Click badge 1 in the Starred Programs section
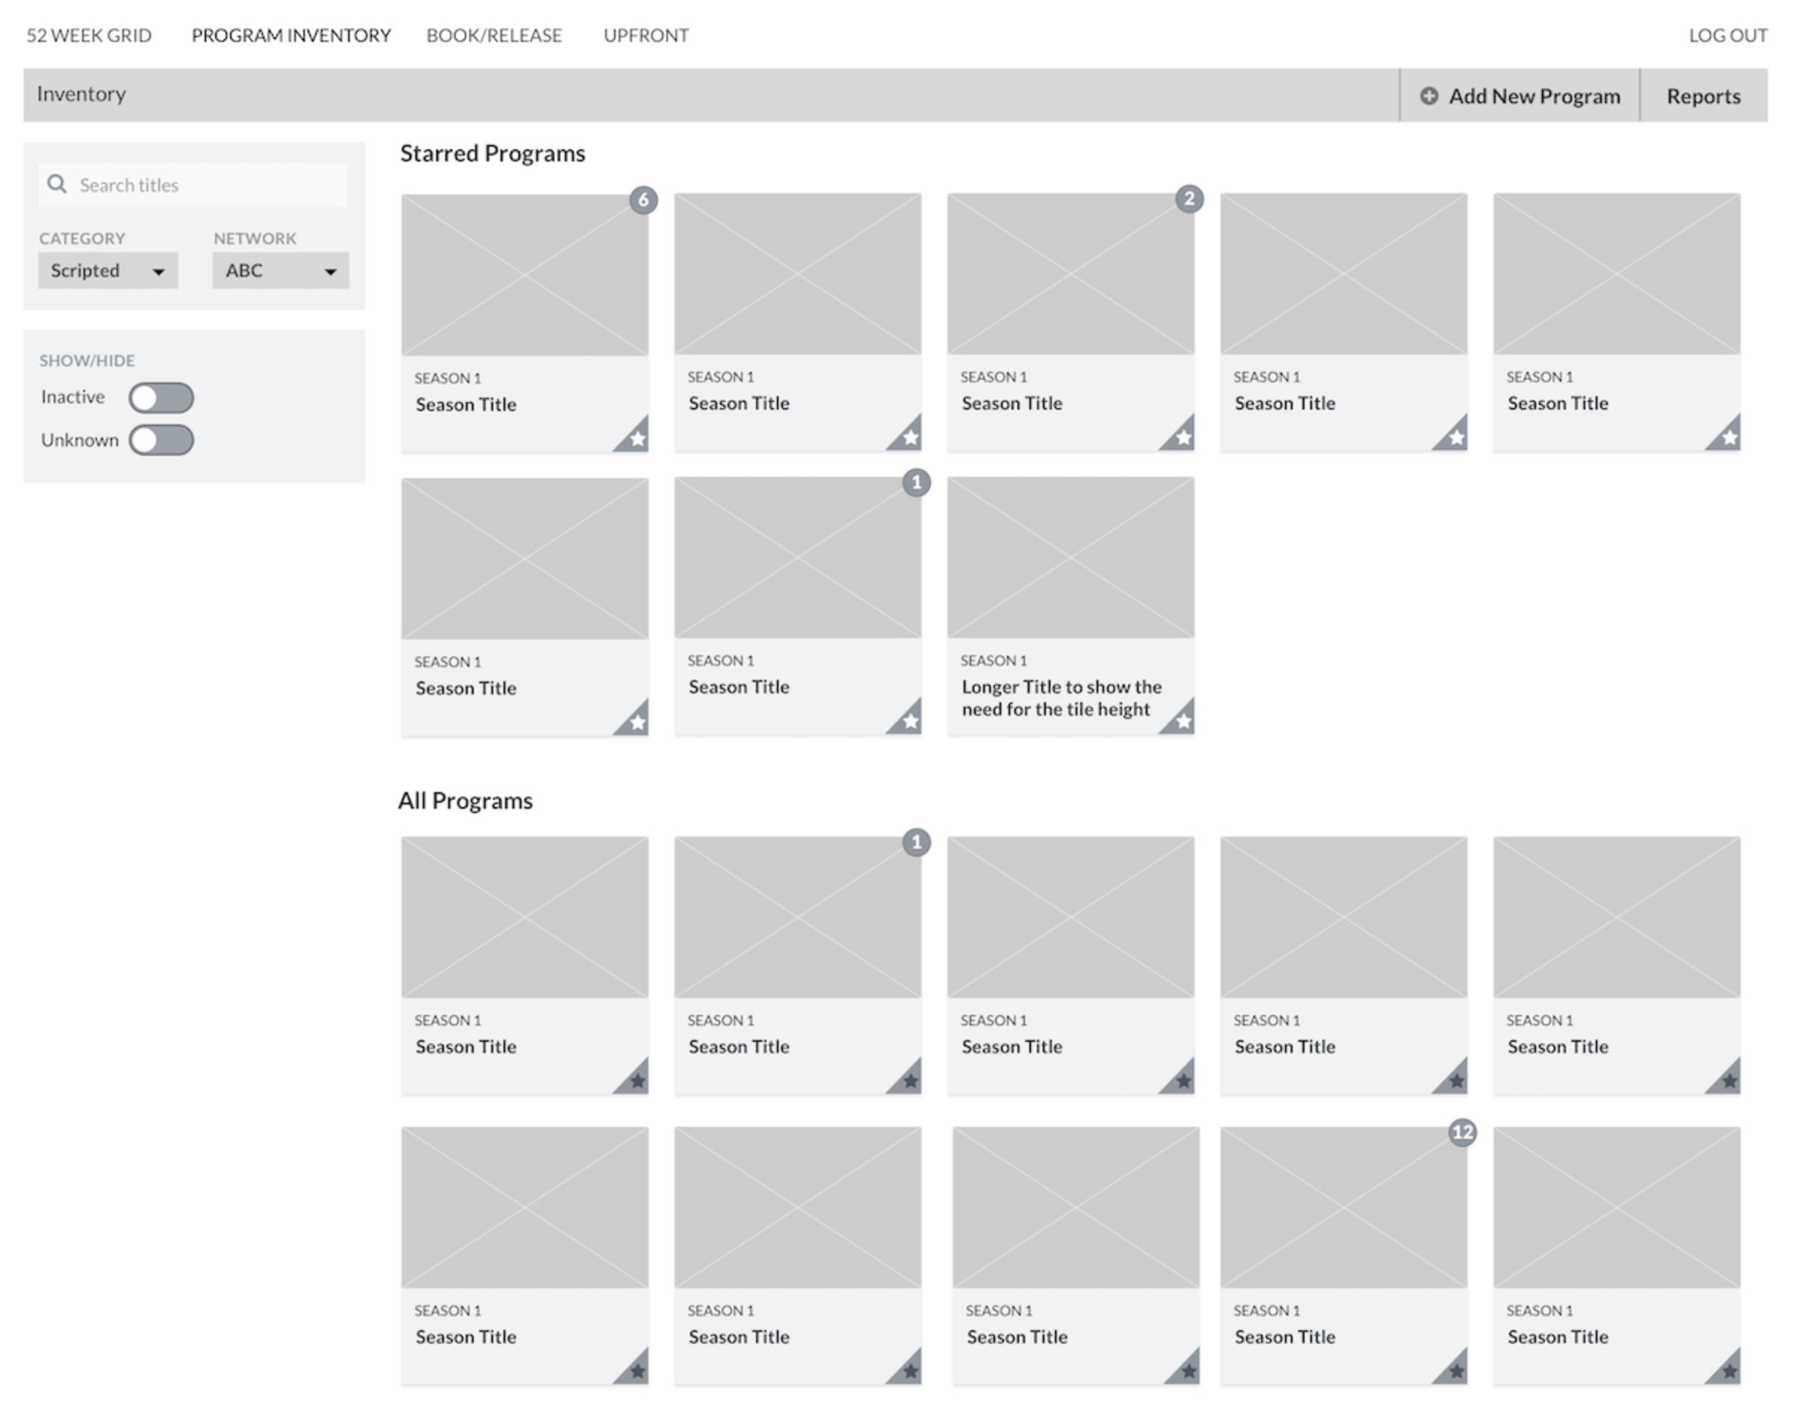Screen dimensions: 1793x1402 [916, 482]
